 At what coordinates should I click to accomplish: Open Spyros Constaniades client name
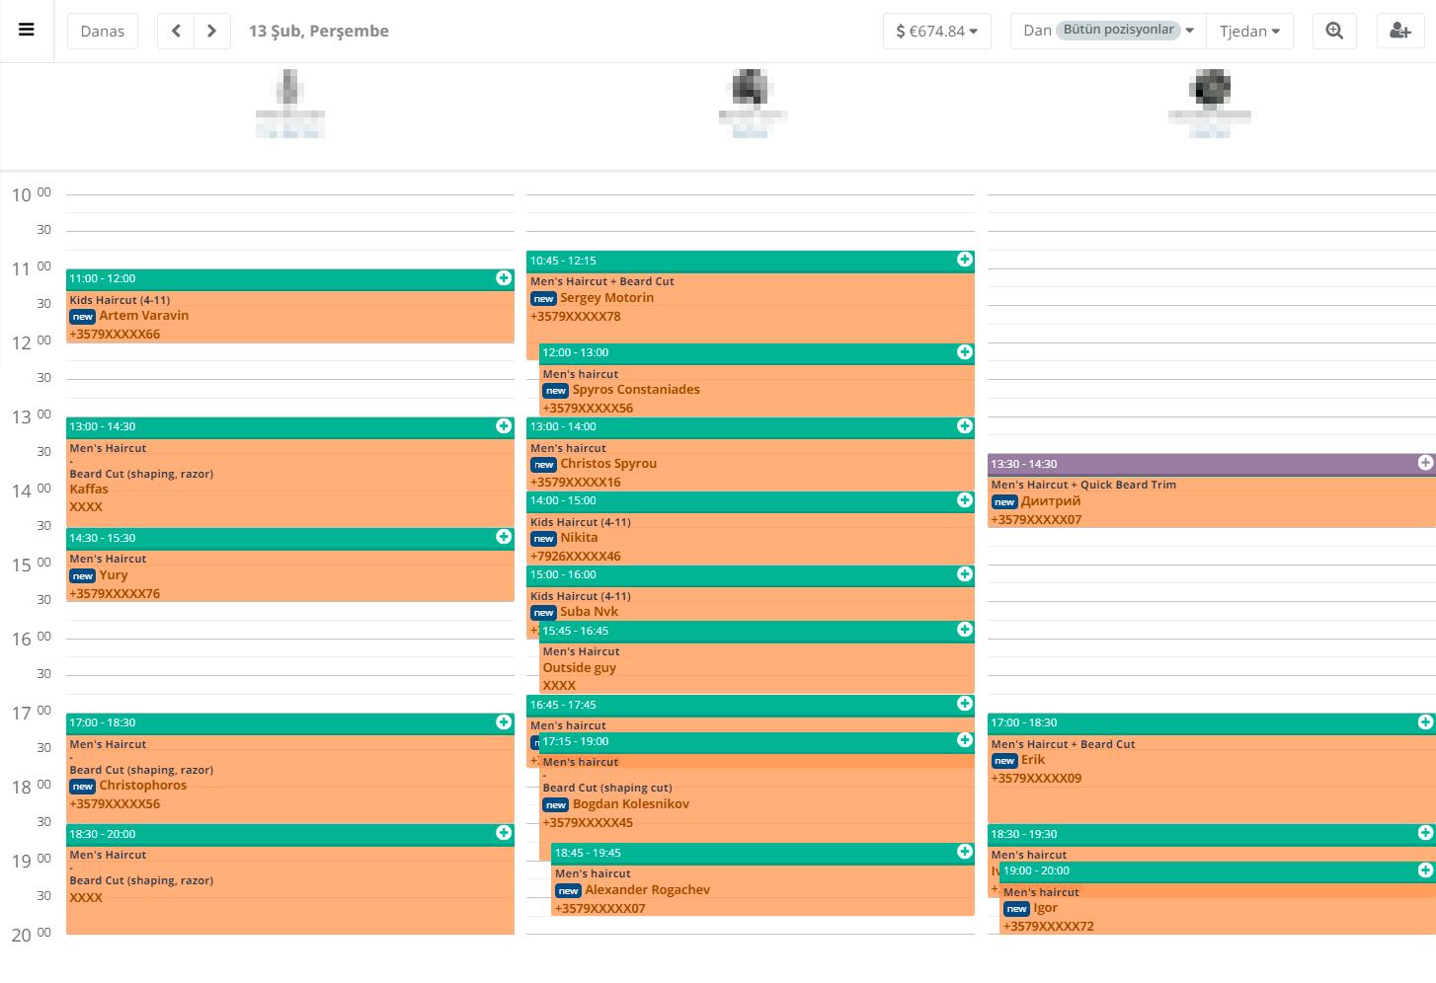click(x=636, y=390)
